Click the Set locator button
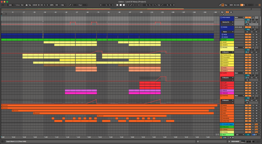262x144 pixels. 222,12
